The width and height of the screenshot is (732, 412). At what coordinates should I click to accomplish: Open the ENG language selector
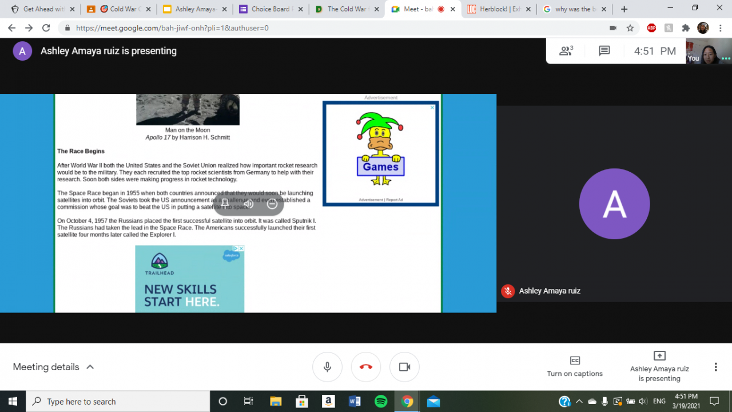(x=659, y=401)
